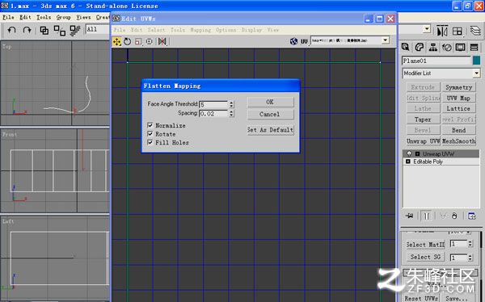The height and width of the screenshot is (302, 485).
Task: Click the Save... button
Action: coord(457,298)
